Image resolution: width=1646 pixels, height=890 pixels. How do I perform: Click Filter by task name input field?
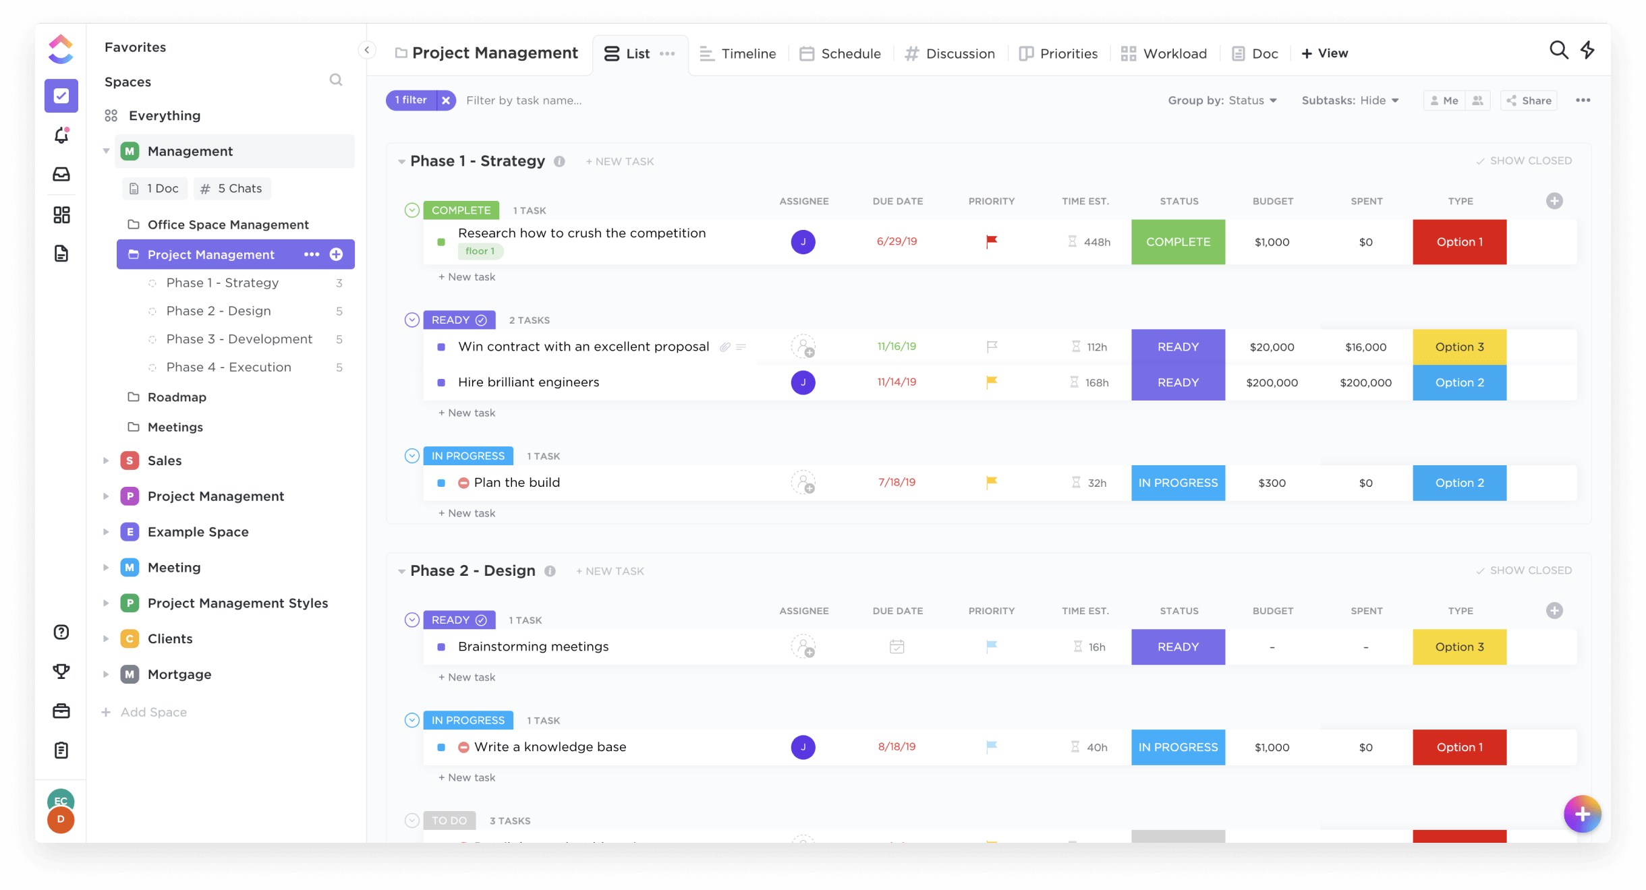coord(526,100)
